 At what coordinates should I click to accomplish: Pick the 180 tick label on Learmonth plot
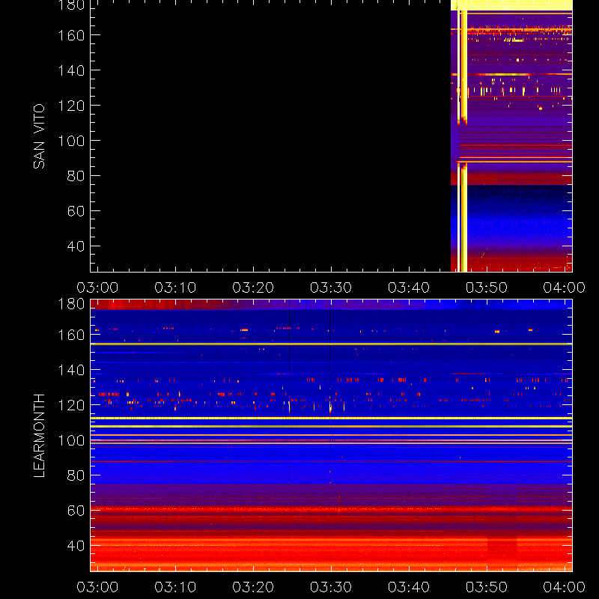pos(71,304)
